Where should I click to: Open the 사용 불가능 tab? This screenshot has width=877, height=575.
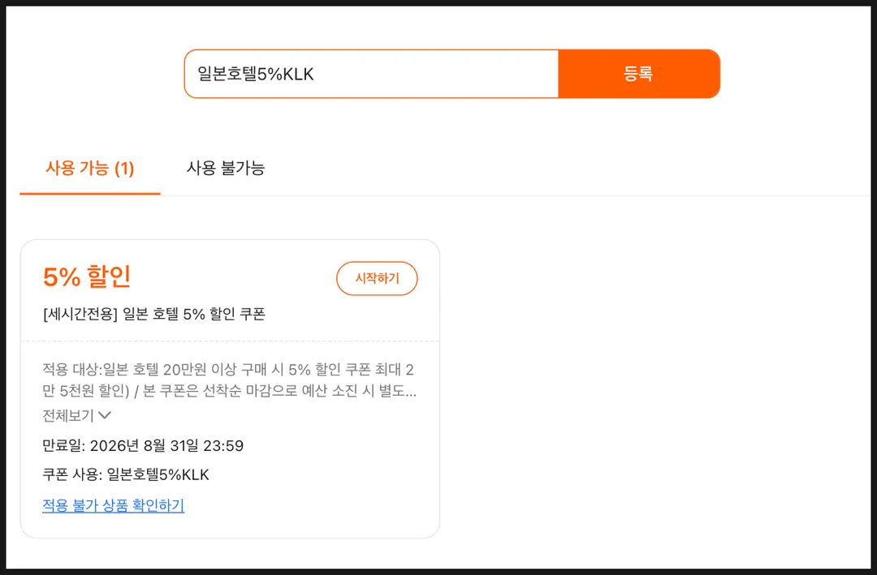click(226, 168)
